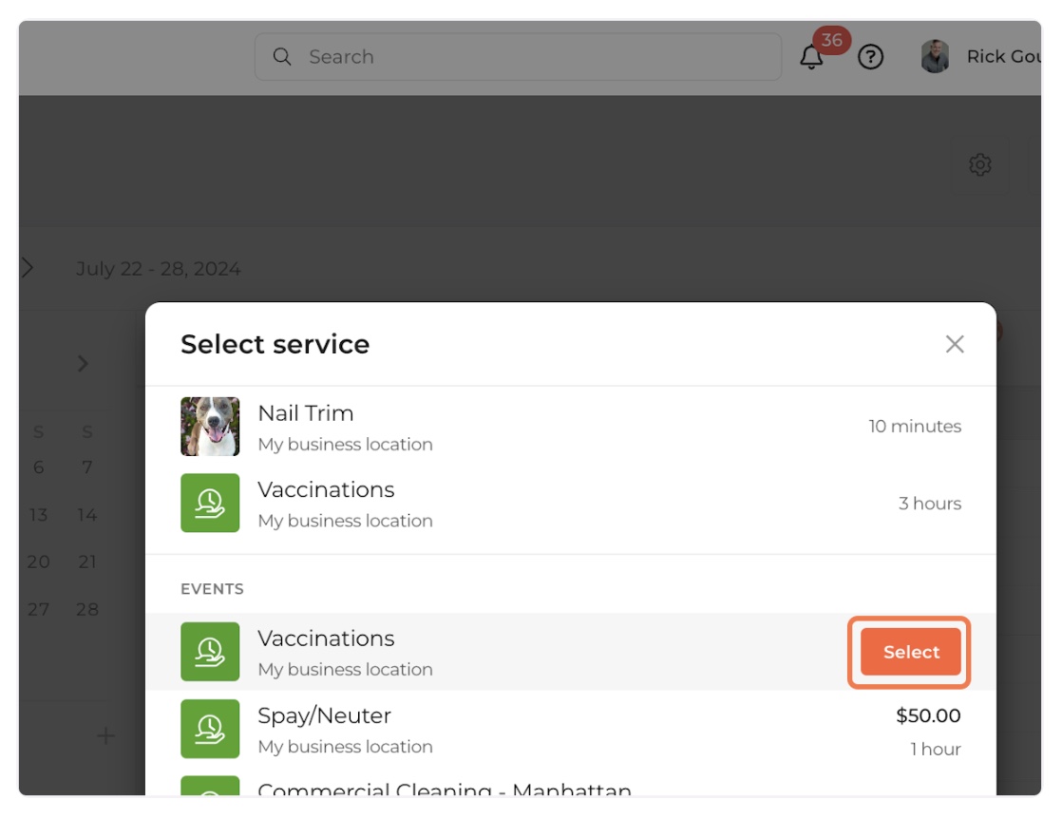The height and width of the screenshot is (819, 1062).
Task: Click the notifications bell icon
Action: tap(811, 58)
